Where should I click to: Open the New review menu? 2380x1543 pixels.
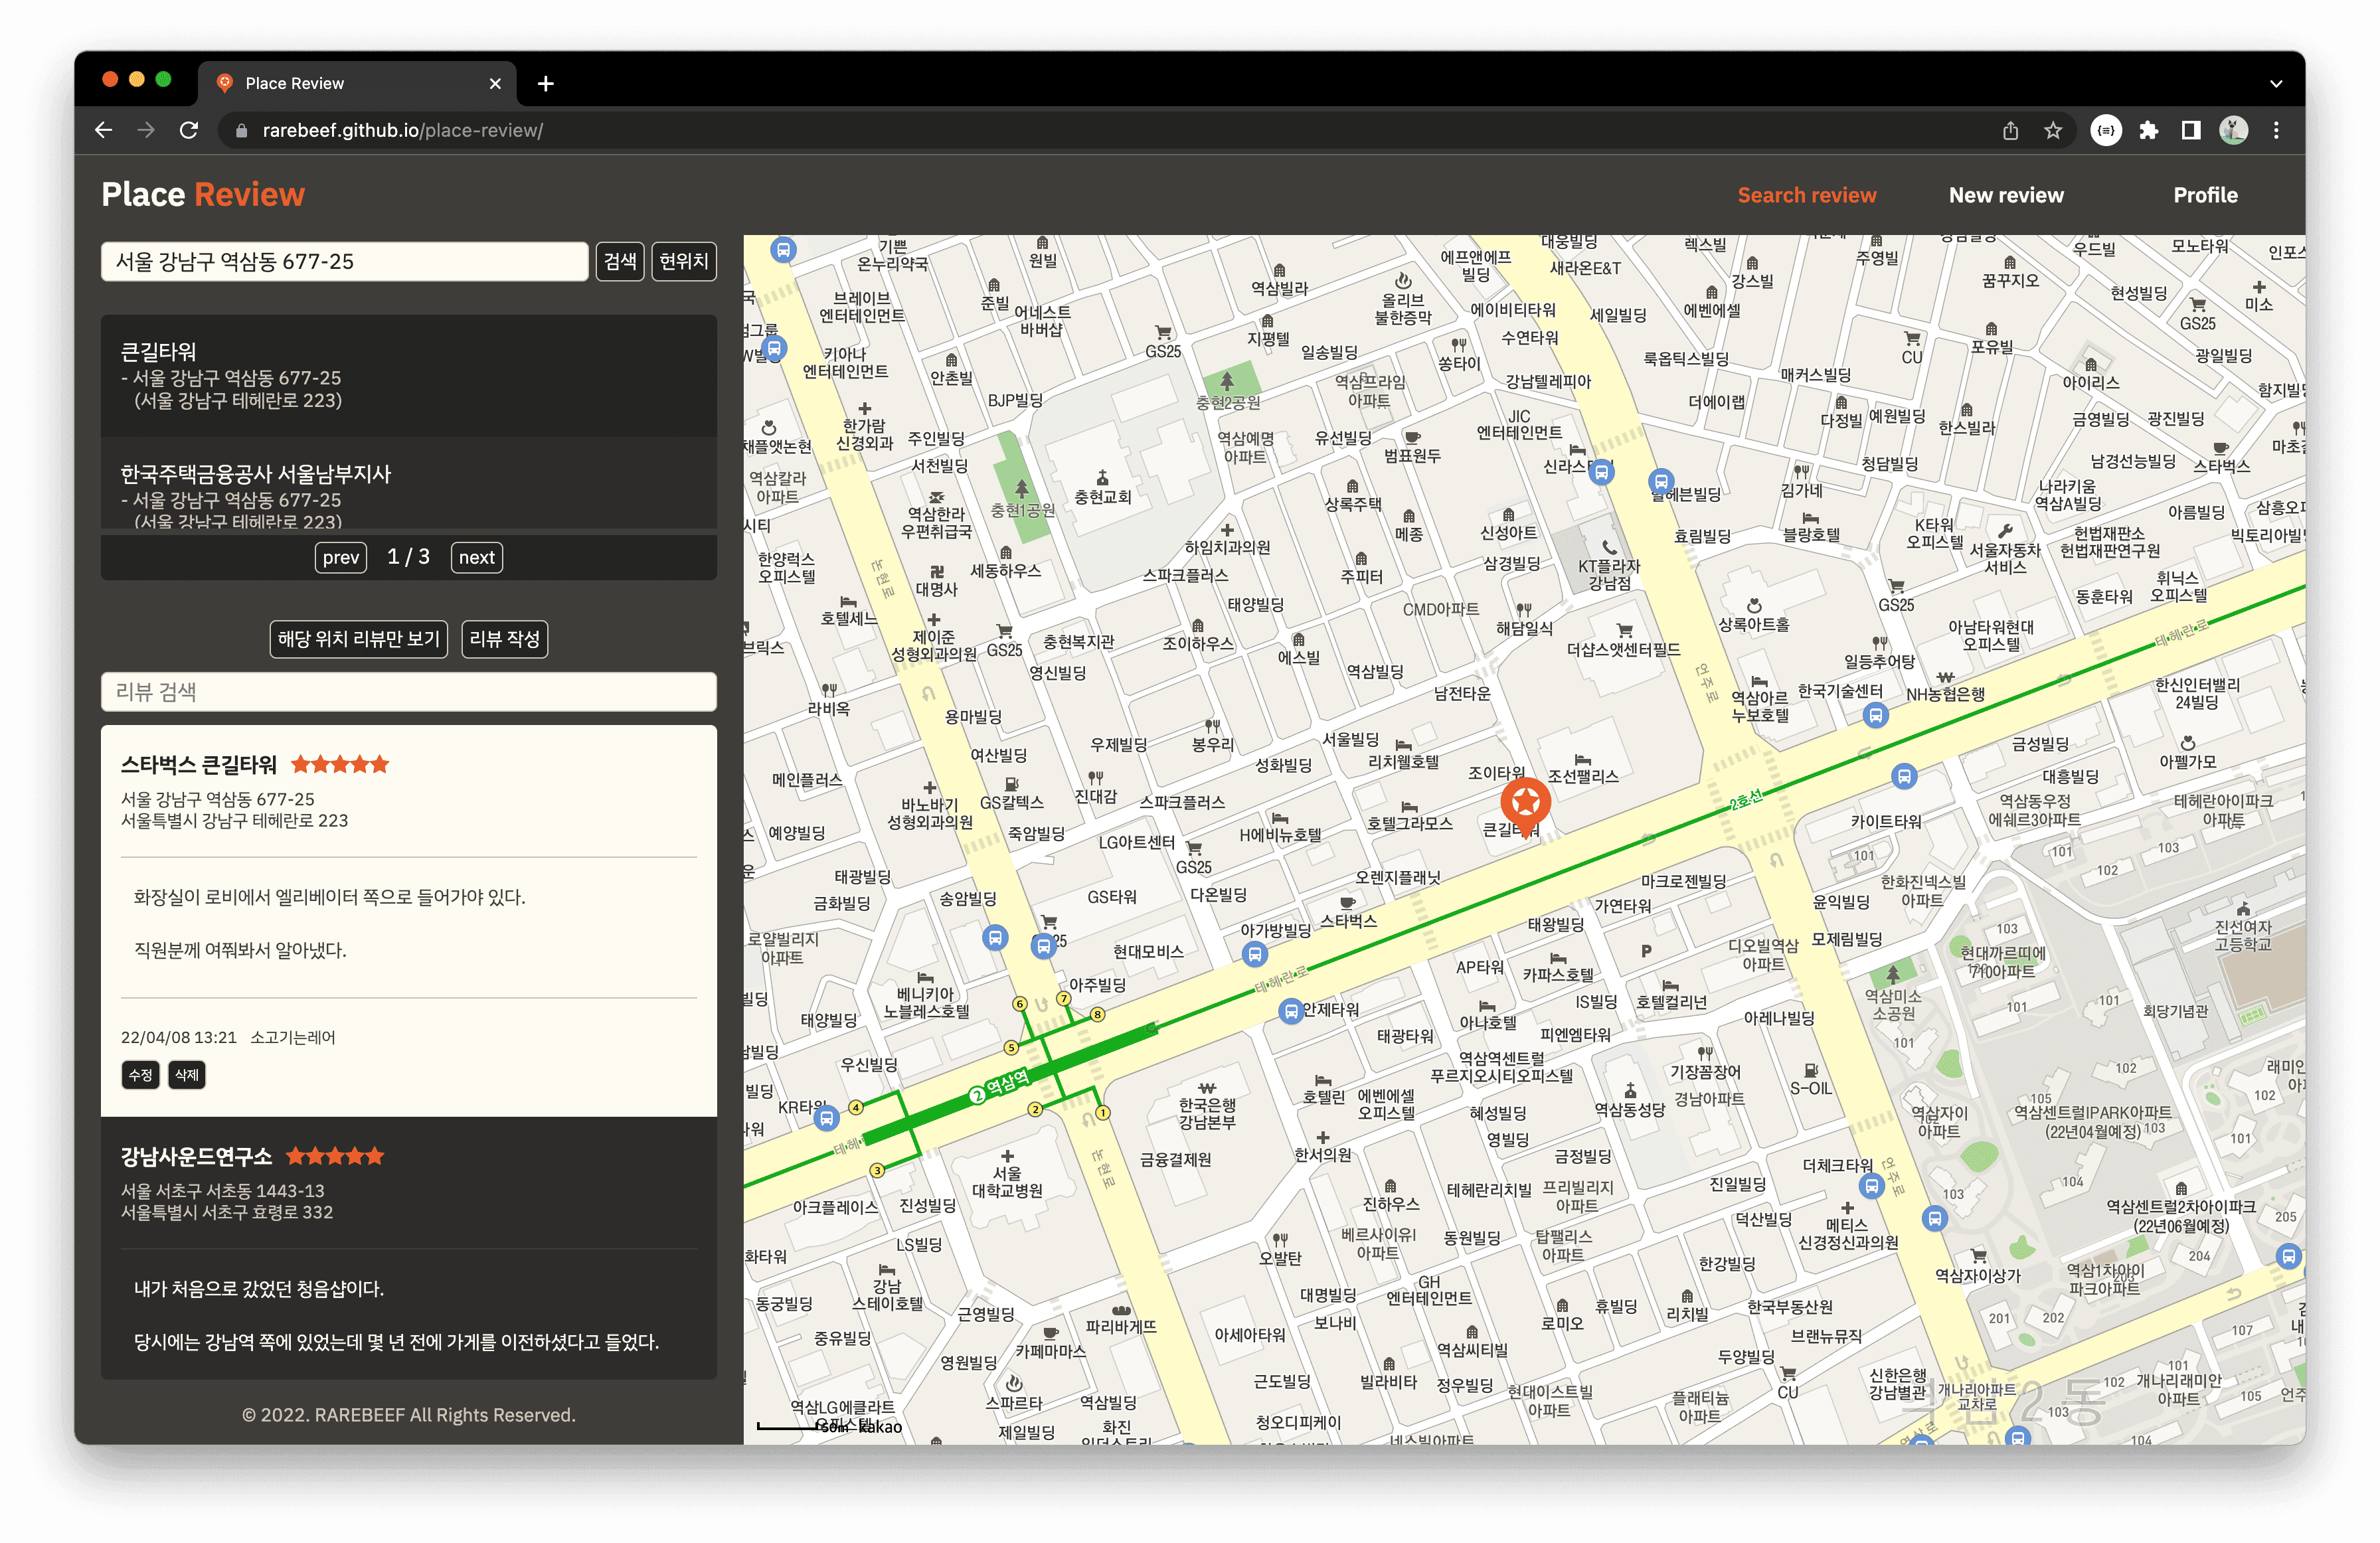(2005, 195)
